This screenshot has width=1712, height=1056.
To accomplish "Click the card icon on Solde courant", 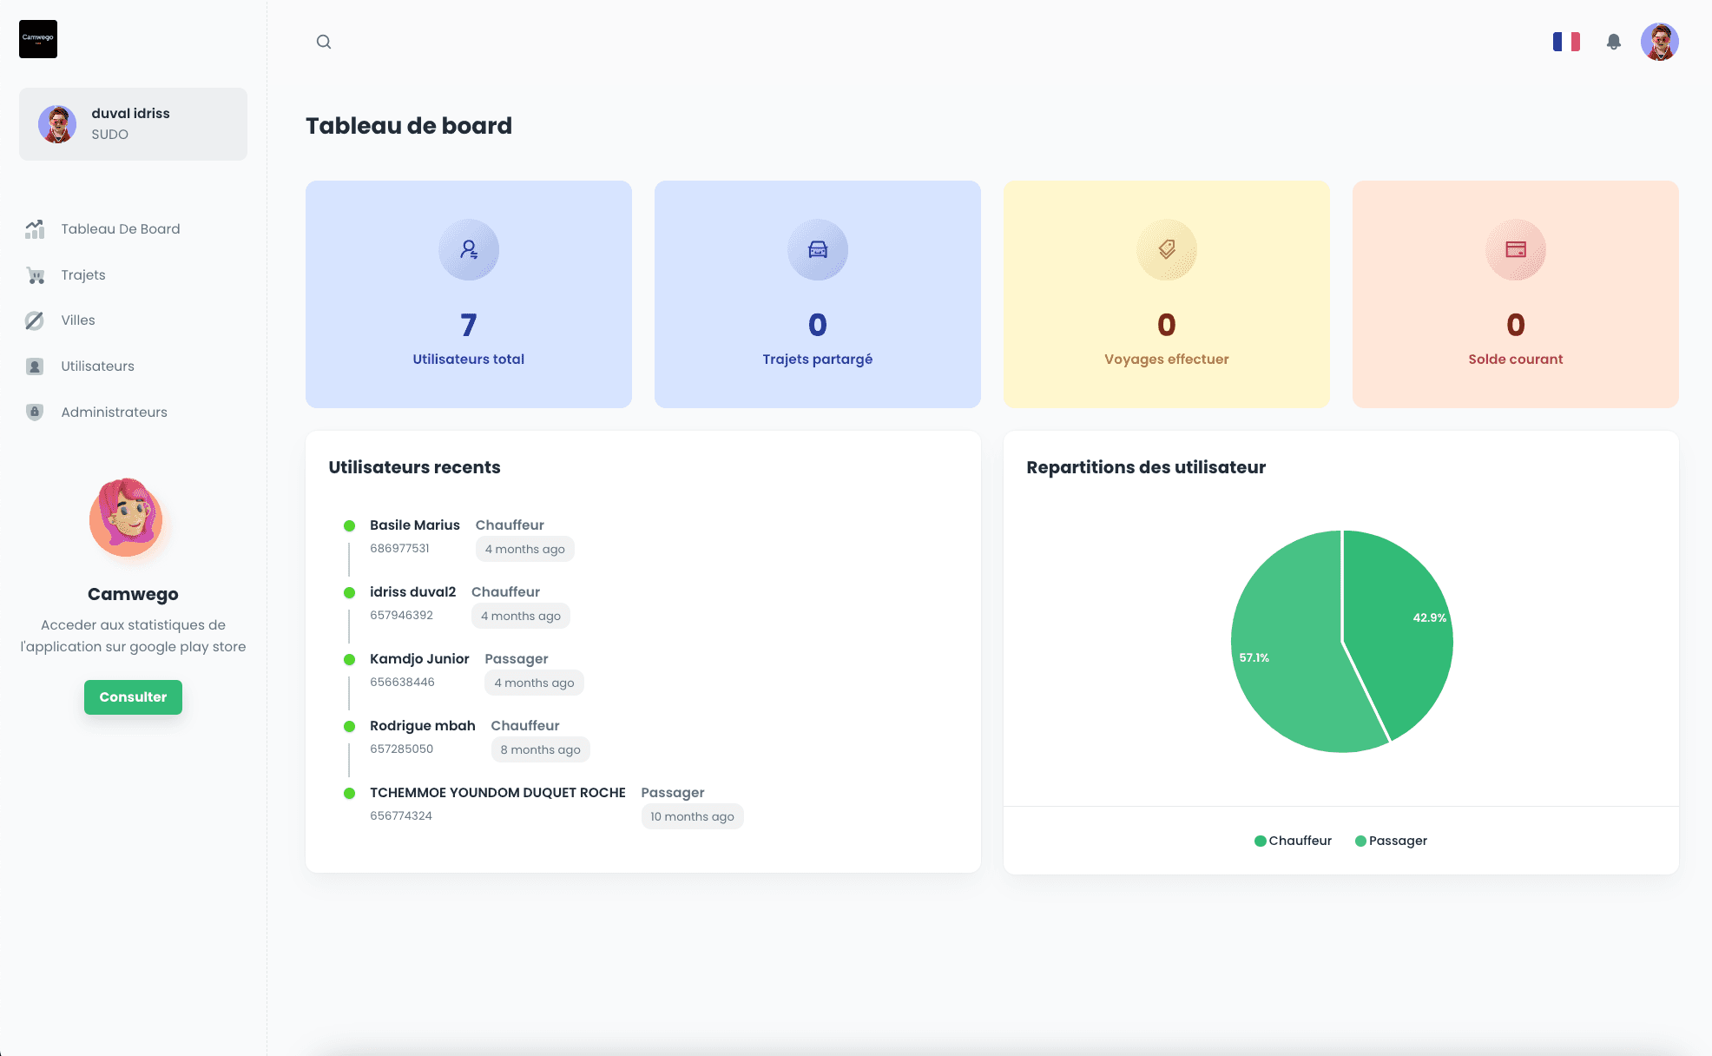I will pyautogui.click(x=1516, y=250).
